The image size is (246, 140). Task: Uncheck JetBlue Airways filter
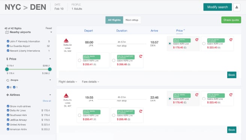click(x=8, y=120)
